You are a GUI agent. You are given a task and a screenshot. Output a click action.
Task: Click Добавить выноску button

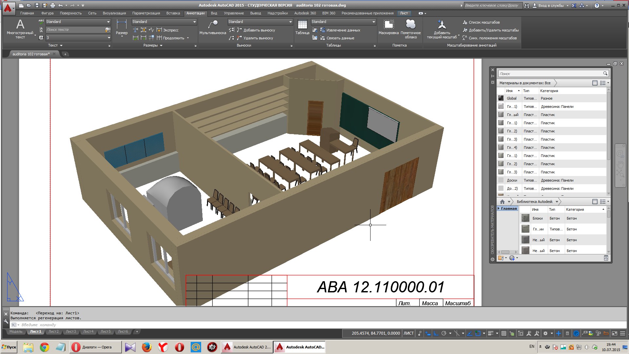tap(256, 30)
